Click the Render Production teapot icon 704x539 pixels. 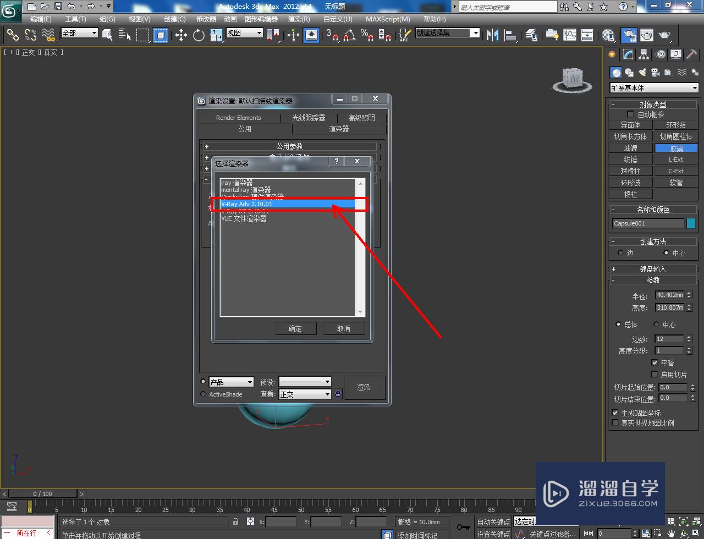[665, 35]
